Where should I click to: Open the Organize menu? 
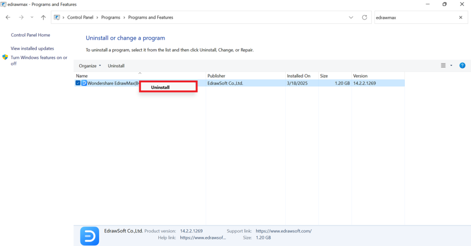[90, 66]
